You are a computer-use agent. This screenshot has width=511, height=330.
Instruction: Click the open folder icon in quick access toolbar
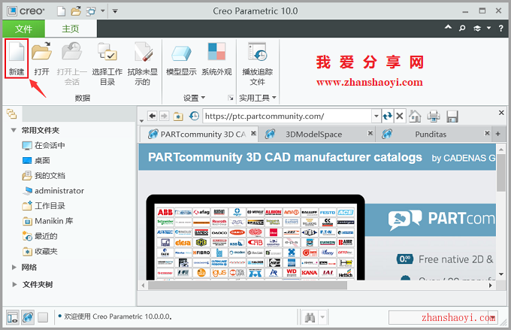[76, 11]
